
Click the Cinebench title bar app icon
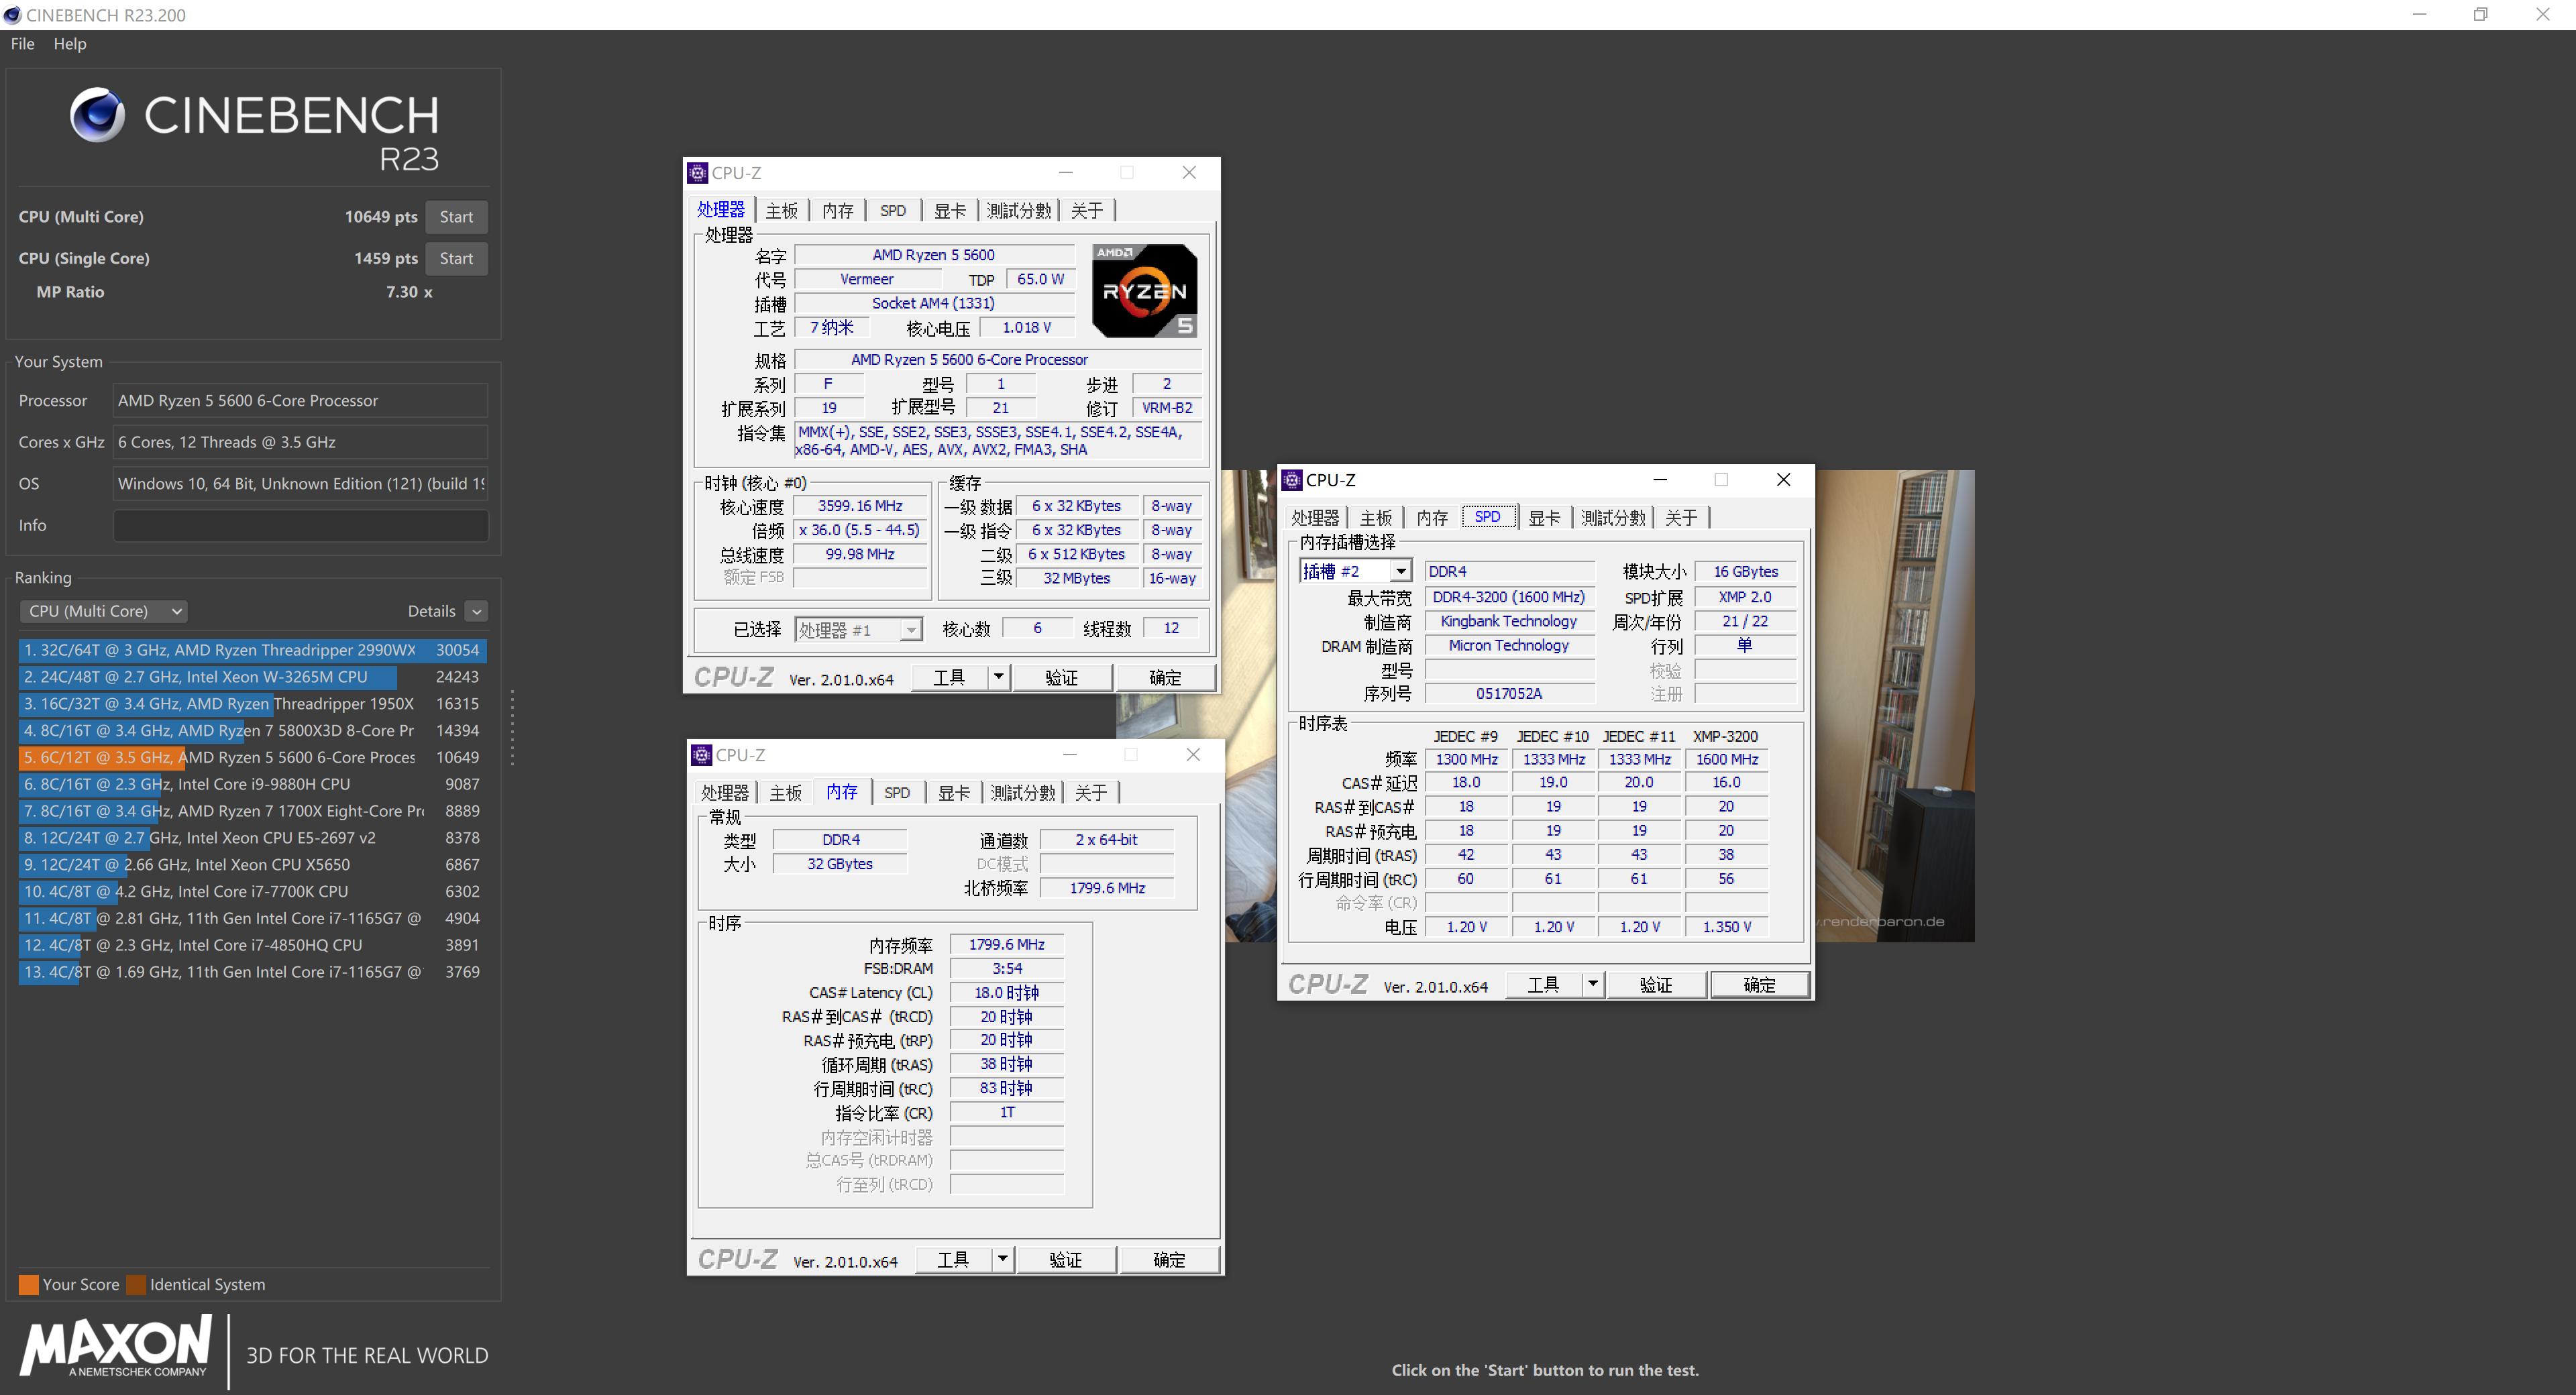click(x=12, y=15)
